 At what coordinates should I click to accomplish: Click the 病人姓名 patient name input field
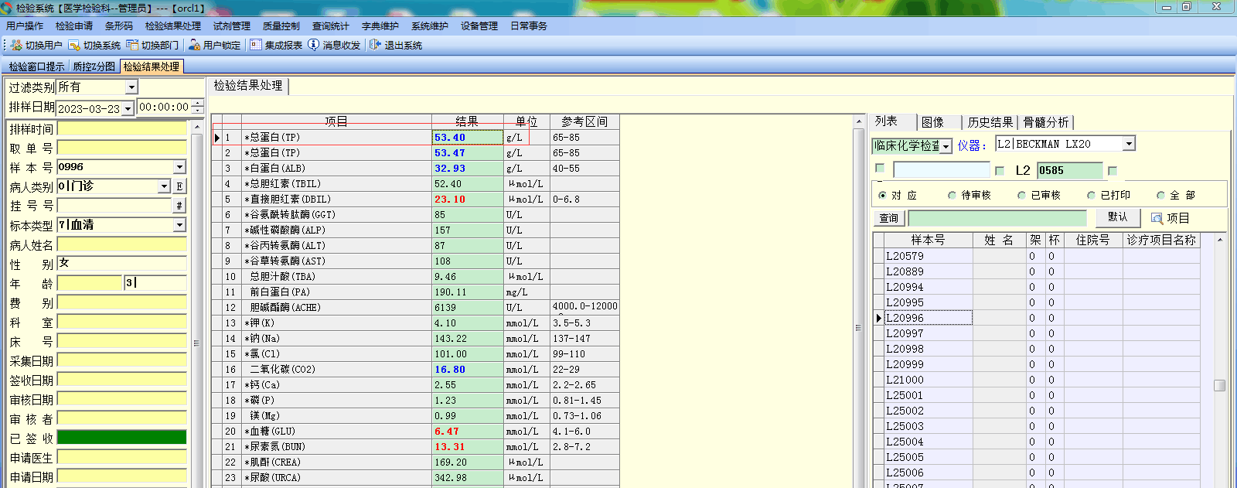(x=121, y=244)
